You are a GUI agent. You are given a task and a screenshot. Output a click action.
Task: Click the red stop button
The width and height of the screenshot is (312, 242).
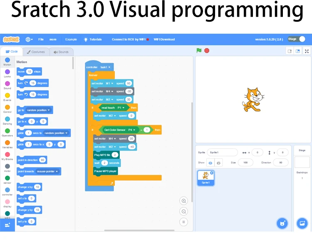(x=207, y=51)
